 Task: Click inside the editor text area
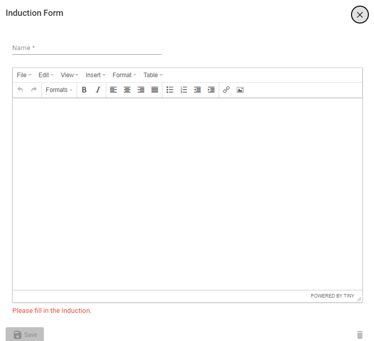(x=188, y=194)
